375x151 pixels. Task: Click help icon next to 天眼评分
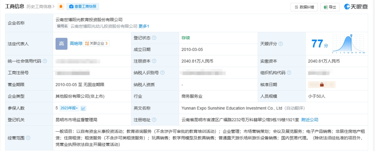[281, 44]
